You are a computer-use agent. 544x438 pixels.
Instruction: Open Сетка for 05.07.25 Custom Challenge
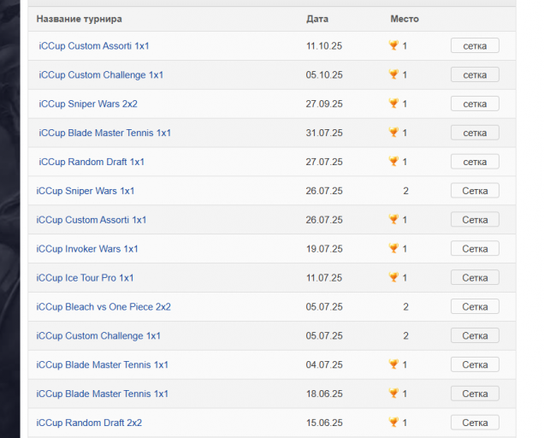pos(475,335)
